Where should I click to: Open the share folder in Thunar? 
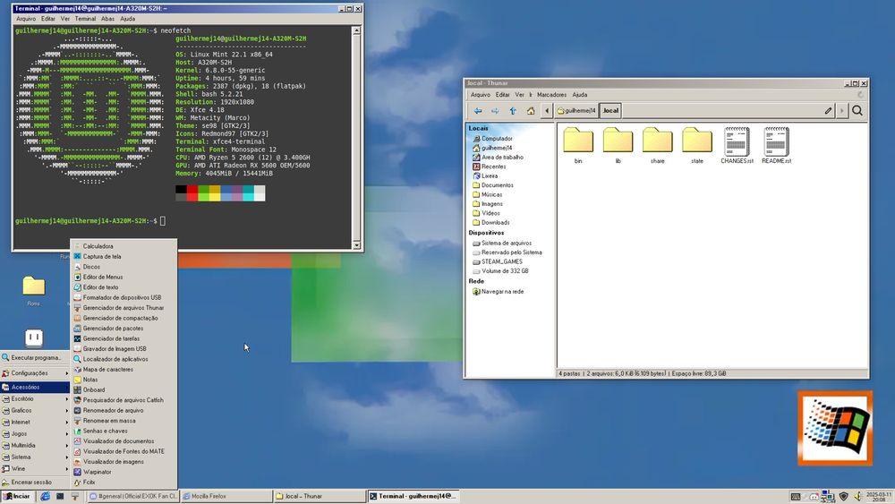(658, 145)
